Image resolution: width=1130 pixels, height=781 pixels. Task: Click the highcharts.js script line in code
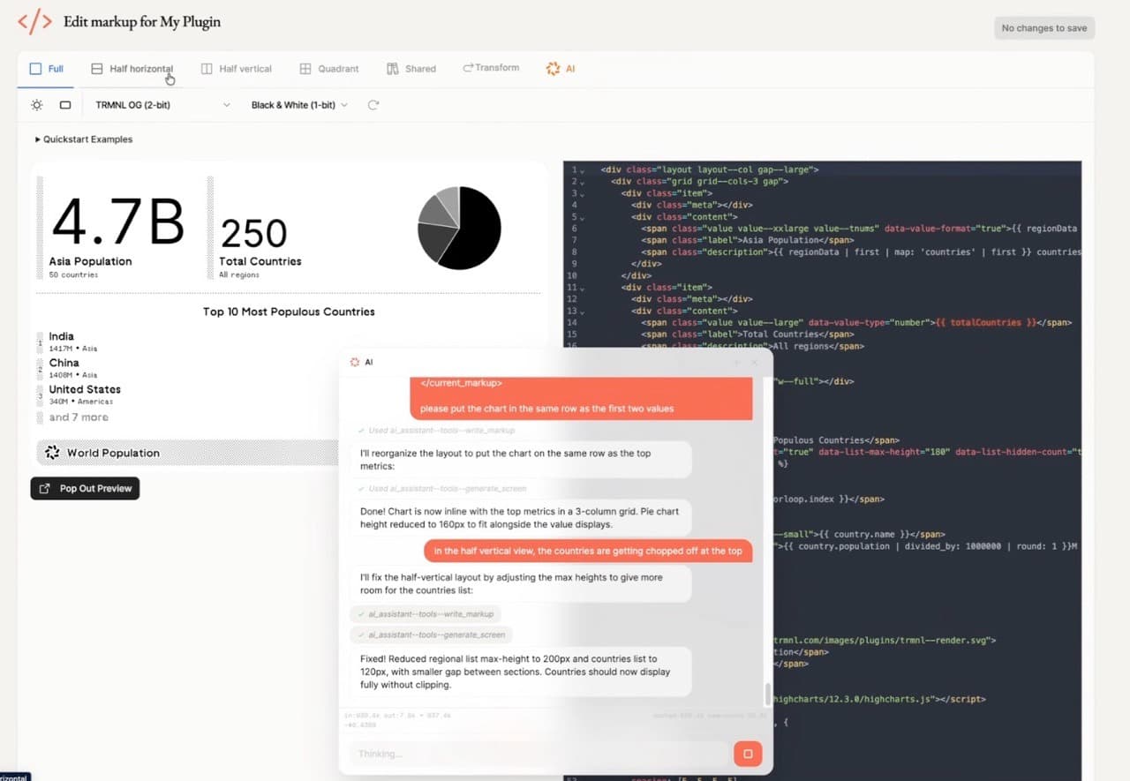point(879,699)
